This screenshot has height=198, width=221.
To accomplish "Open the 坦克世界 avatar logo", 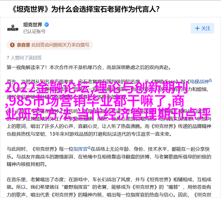I will [x=13, y=28].
